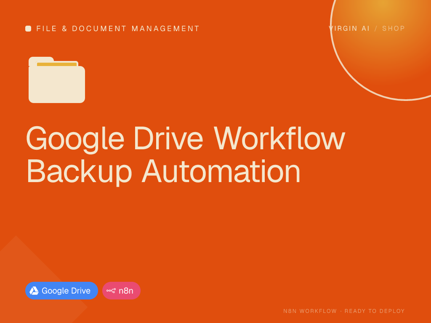The height and width of the screenshot is (323, 431).
Task: Click the square bullet before File & Document Management
Action: tap(28, 29)
